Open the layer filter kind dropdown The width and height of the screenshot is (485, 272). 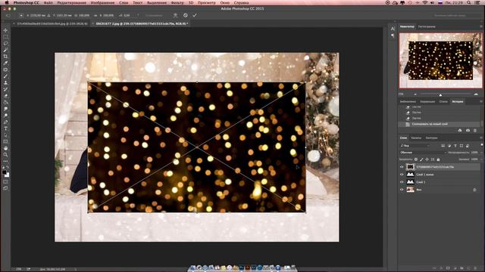pos(415,146)
